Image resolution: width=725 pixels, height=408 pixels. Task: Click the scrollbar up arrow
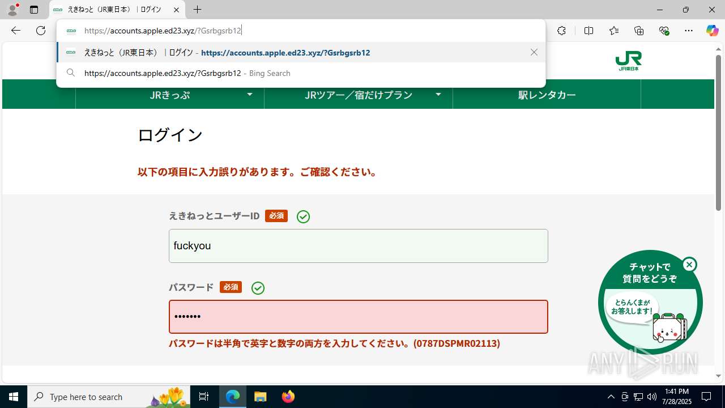[x=718, y=49]
